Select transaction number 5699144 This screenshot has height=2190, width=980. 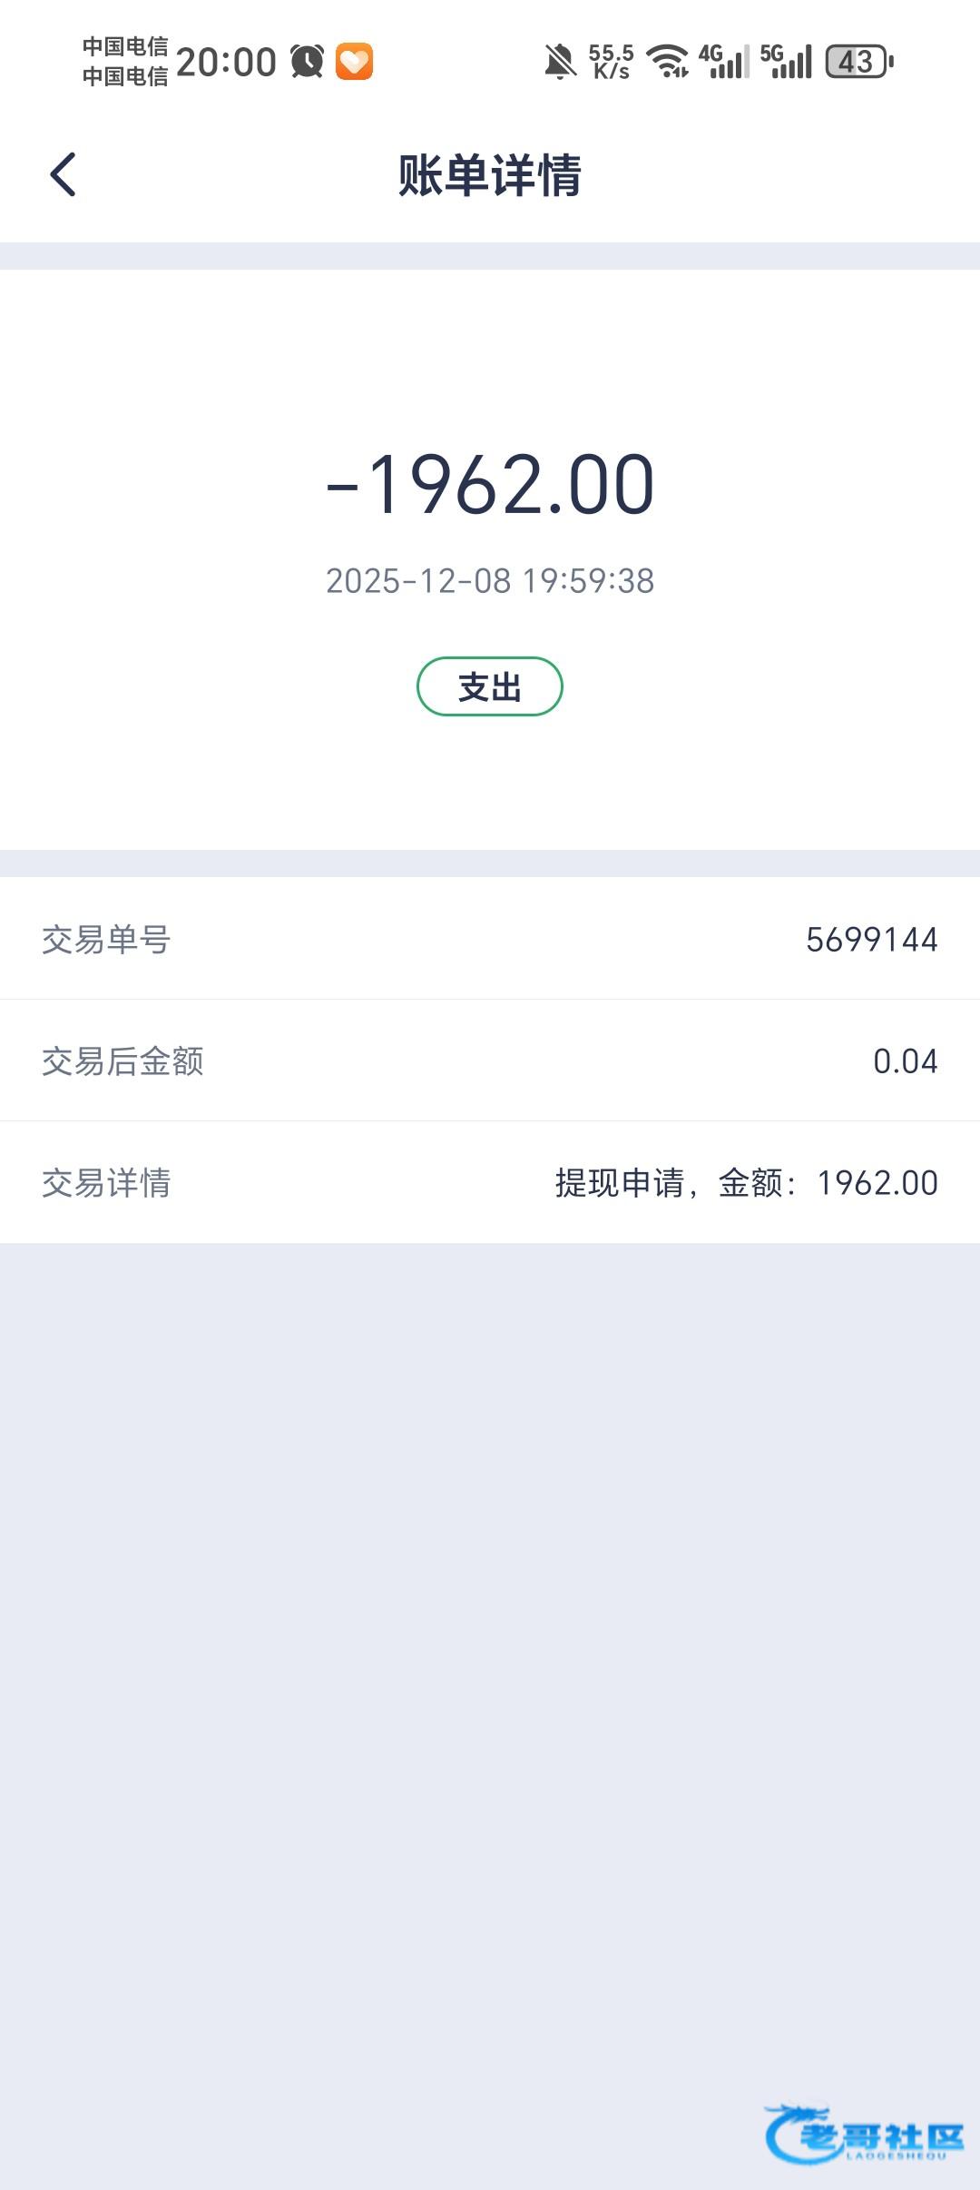pos(871,939)
